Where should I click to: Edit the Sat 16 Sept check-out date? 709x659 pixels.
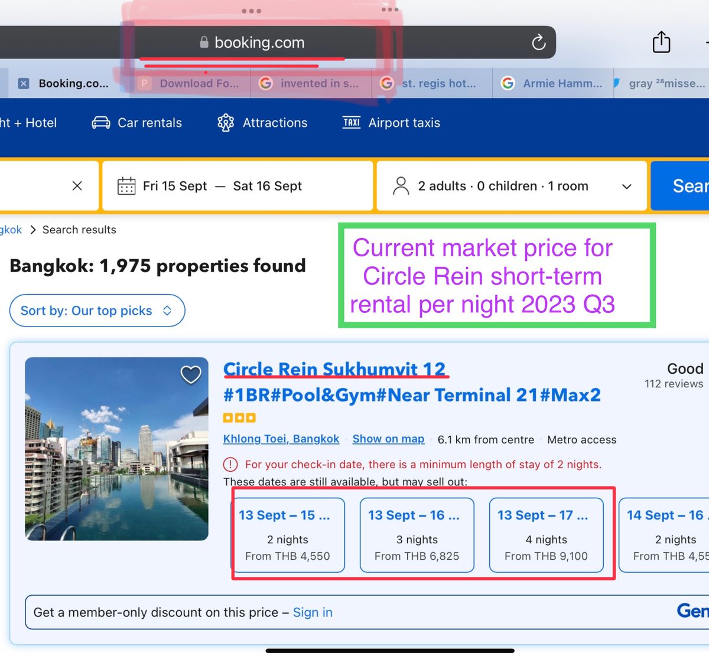[x=268, y=186]
